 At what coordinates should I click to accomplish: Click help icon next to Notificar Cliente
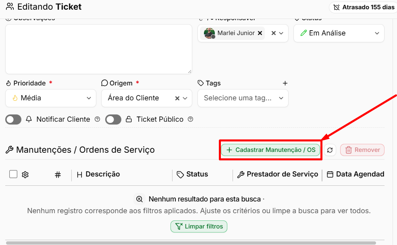pyautogui.click(x=97, y=119)
